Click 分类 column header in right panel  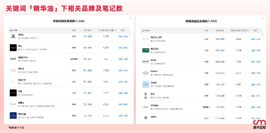(x=206, y=30)
